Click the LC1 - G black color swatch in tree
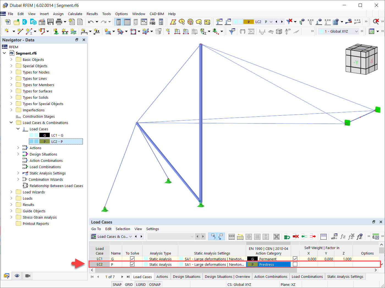The image size is (385, 288). [x=45, y=135]
